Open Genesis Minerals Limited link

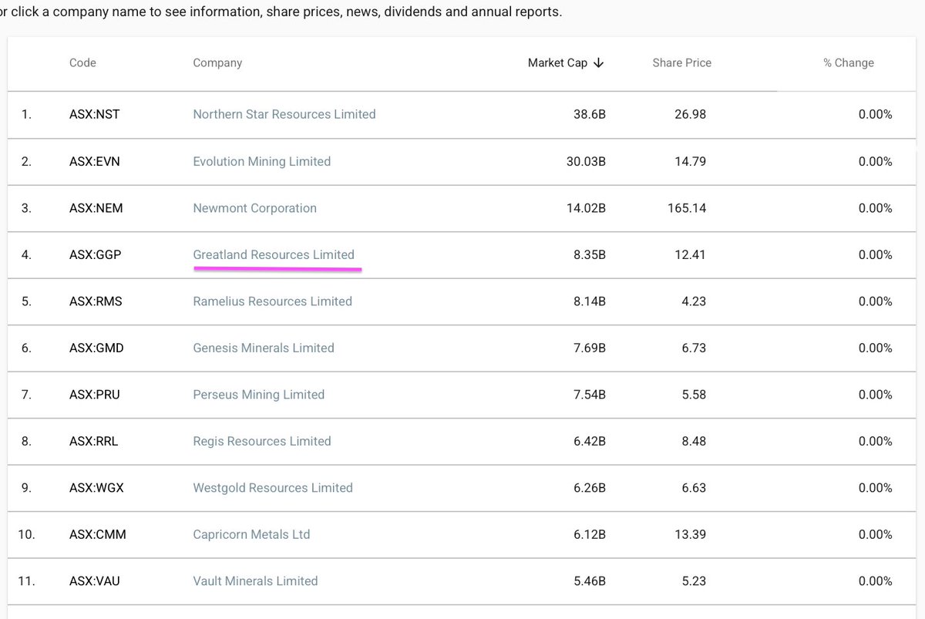264,348
